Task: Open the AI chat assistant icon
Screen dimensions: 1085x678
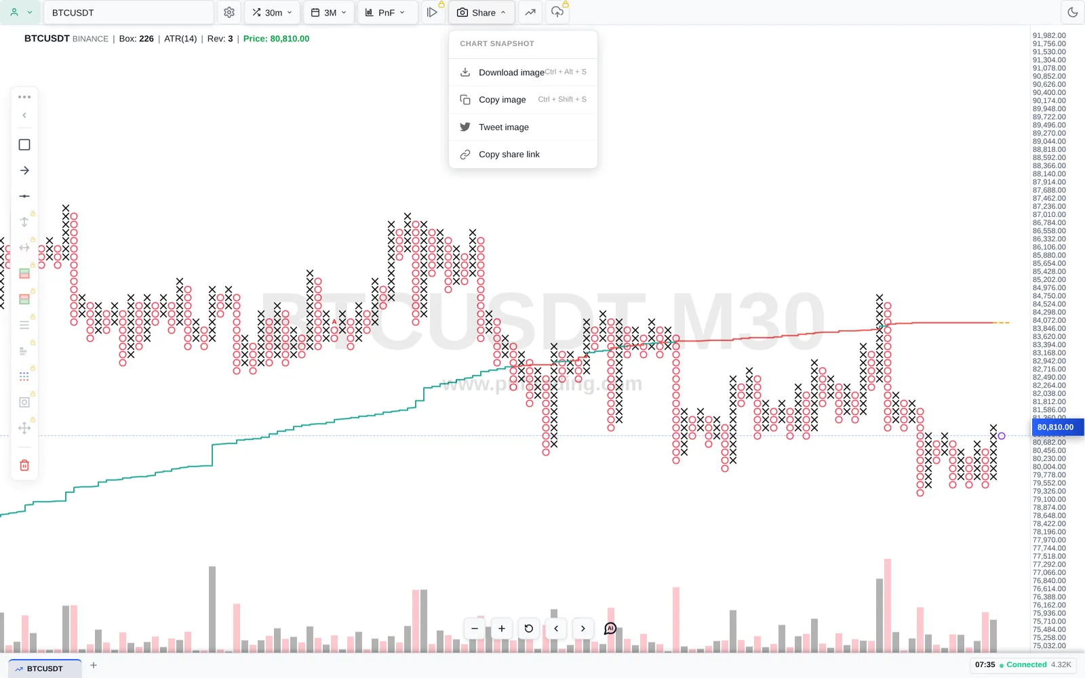Action: [610, 629]
